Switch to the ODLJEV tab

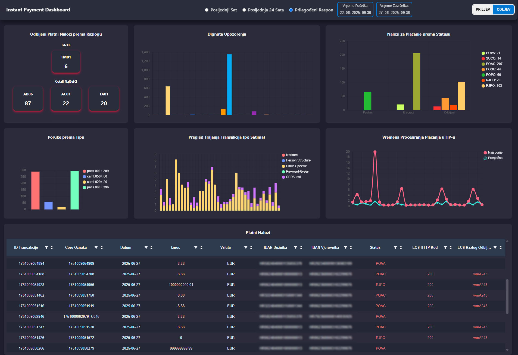point(503,10)
